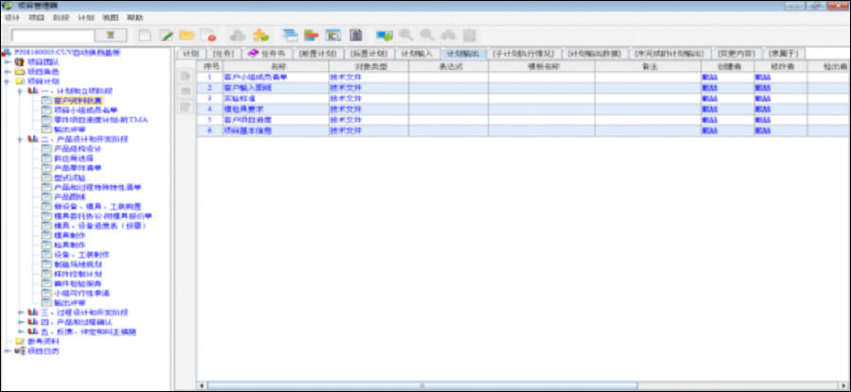Click the gray clipboard icon at toolbar end

point(469,35)
